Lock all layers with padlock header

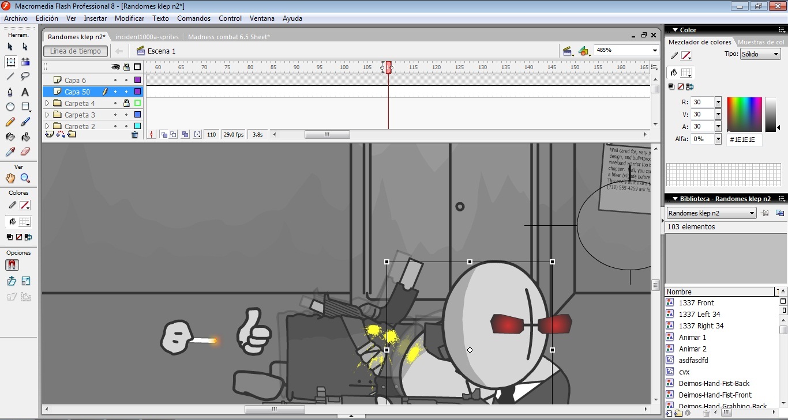click(x=126, y=67)
